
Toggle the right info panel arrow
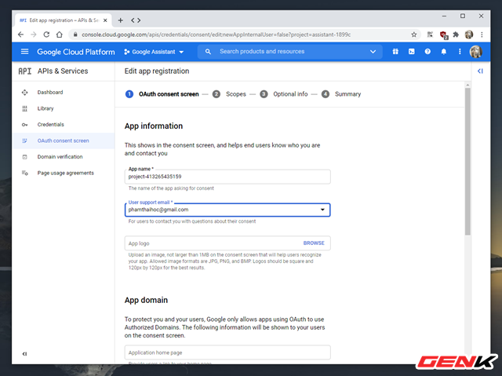(x=480, y=71)
